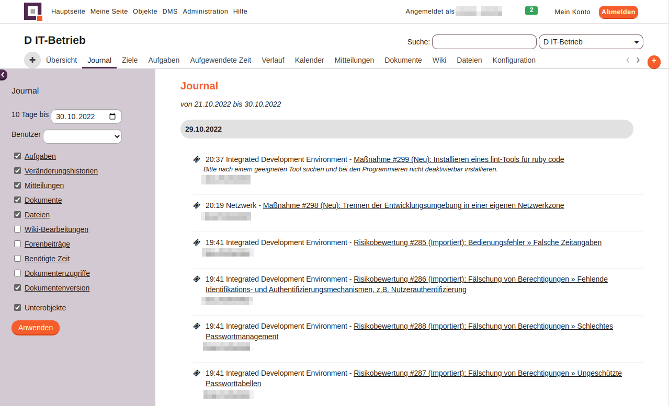Open the Benutzer dropdown
Screen dimensions: 669x406
[x=82, y=136]
